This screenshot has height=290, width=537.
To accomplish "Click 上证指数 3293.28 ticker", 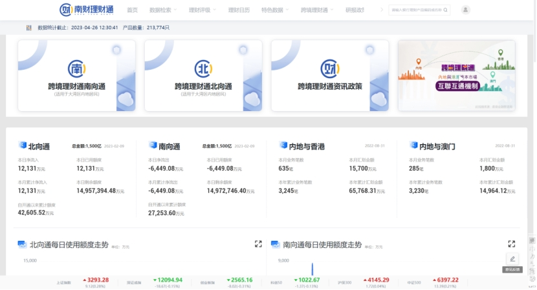I will click(x=82, y=282).
